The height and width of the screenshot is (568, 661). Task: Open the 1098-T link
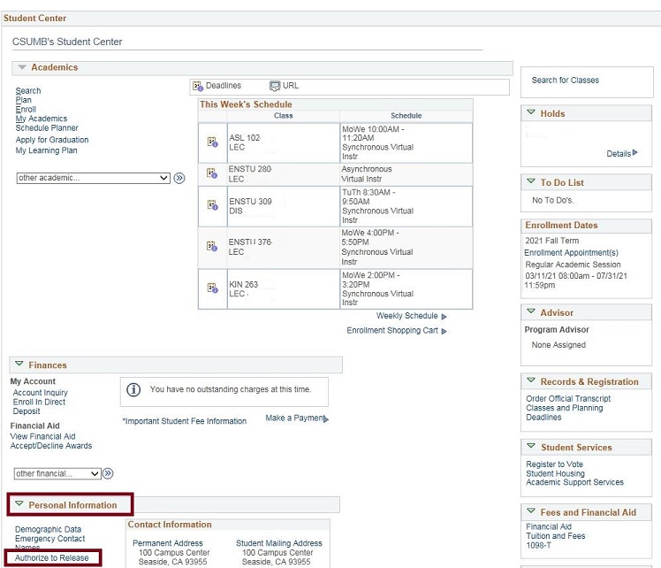click(538, 546)
